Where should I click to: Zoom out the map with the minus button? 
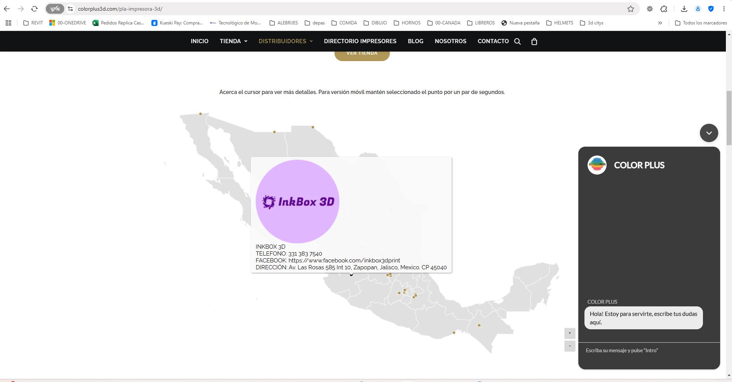click(570, 346)
